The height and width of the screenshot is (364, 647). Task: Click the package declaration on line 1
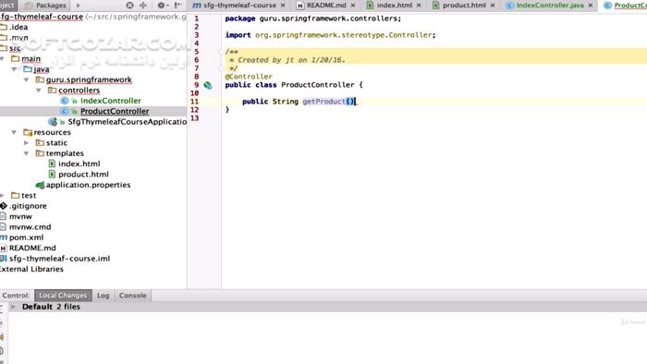(x=312, y=18)
